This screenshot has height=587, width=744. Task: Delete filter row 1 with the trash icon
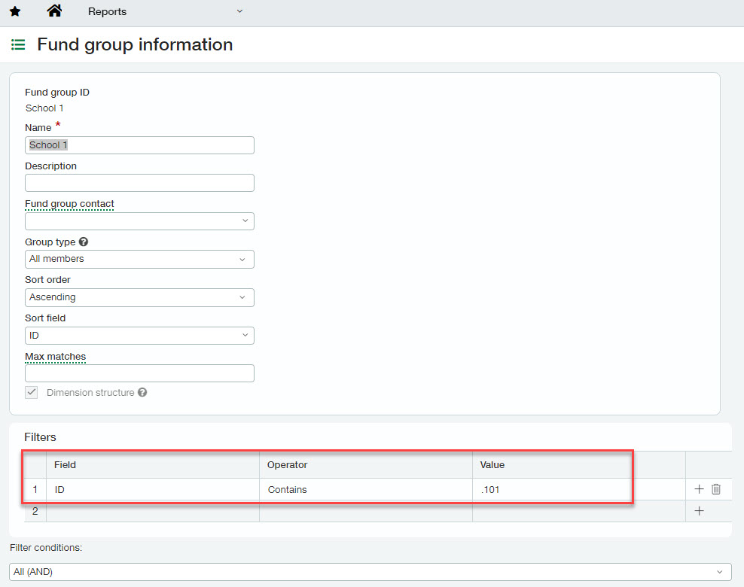[x=716, y=488]
